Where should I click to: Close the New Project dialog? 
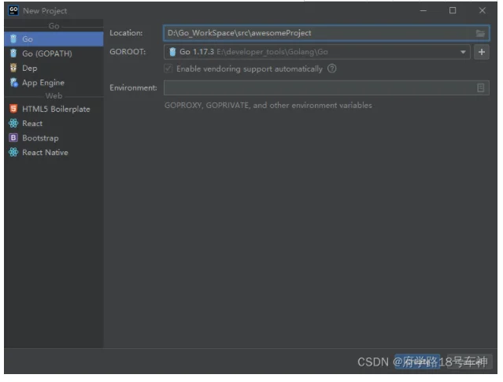(483, 10)
